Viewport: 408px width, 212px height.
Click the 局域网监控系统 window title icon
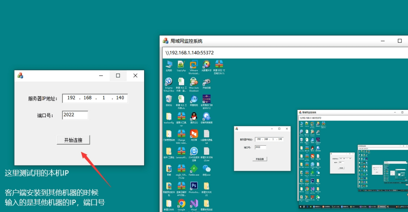click(166, 41)
